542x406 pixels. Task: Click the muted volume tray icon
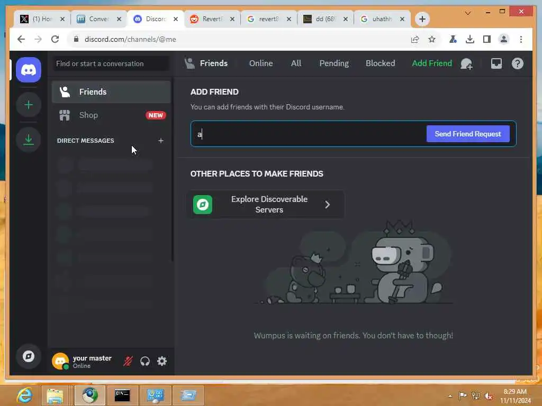click(489, 396)
